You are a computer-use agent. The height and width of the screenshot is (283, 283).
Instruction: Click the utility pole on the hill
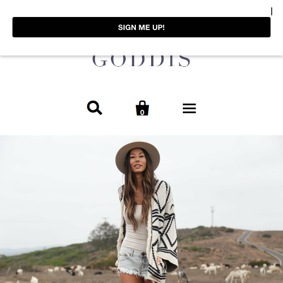[x=212, y=216]
